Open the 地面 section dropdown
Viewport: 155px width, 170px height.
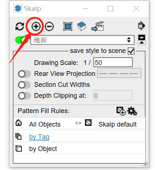[82, 40]
